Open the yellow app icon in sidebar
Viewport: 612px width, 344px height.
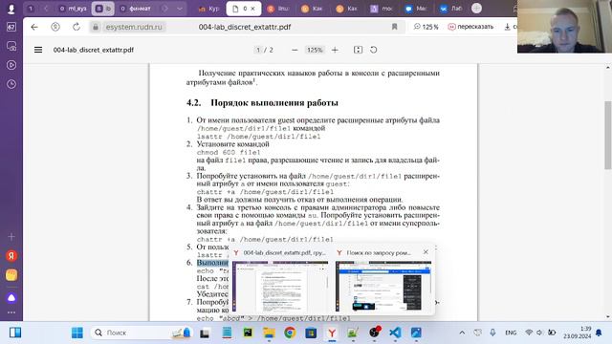pos(11,275)
